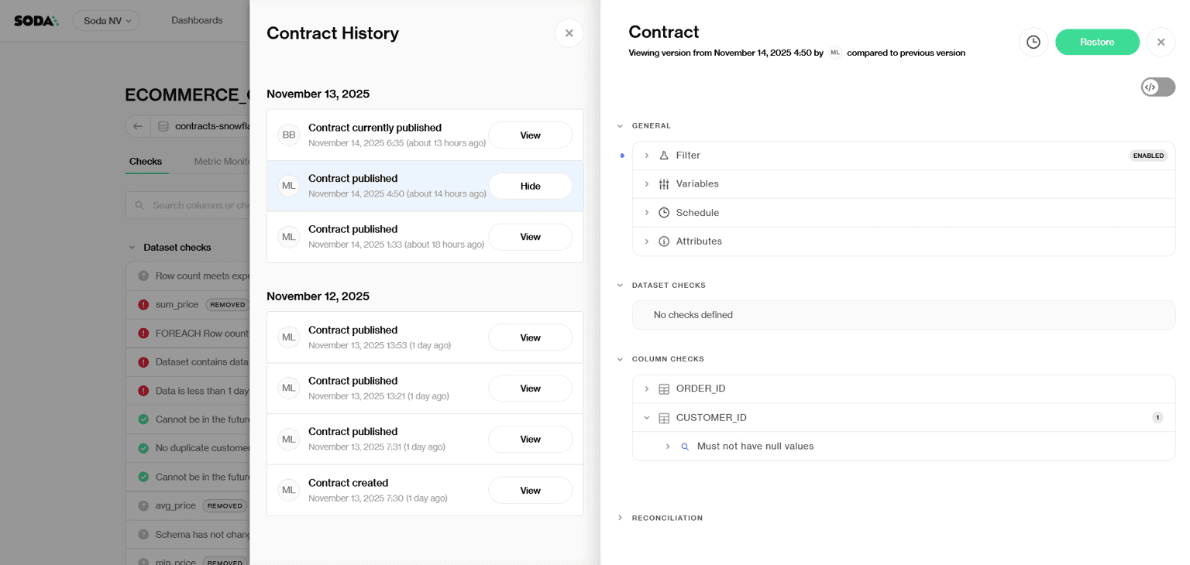
Task: Hide the Contract published 4:50 version
Action: click(530, 186)
